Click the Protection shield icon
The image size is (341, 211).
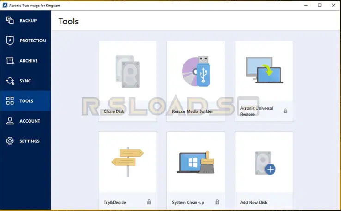pos(10,41)
